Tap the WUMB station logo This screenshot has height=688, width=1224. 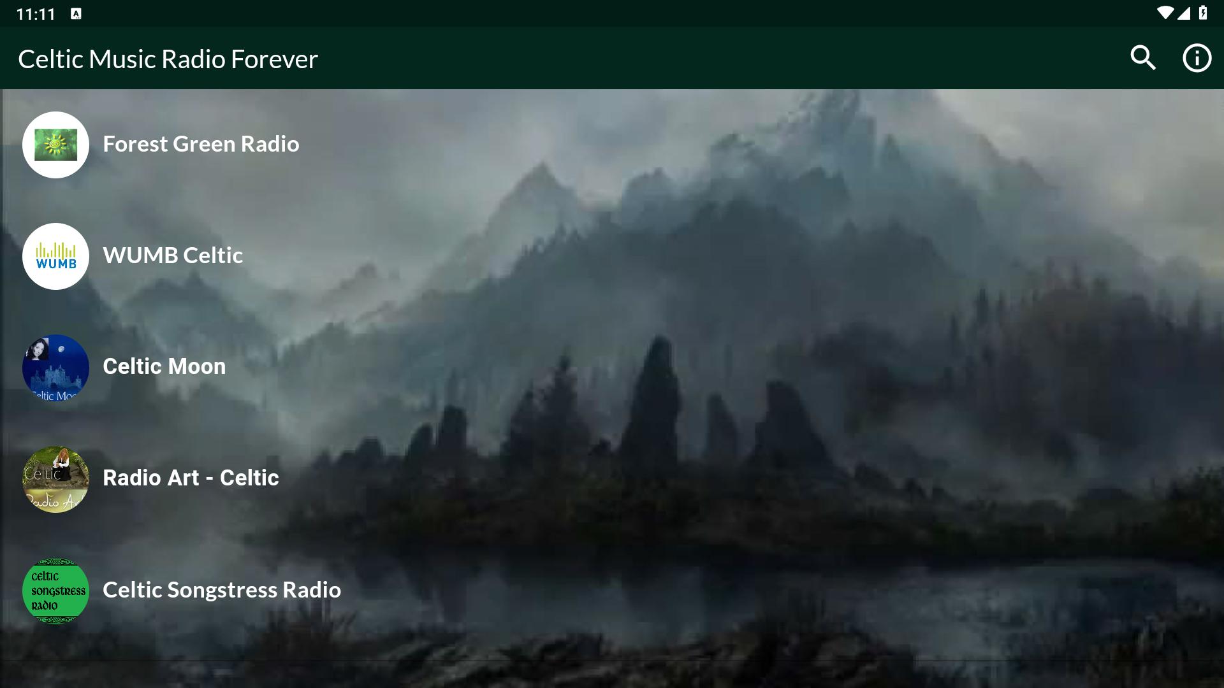coord(55,256)
